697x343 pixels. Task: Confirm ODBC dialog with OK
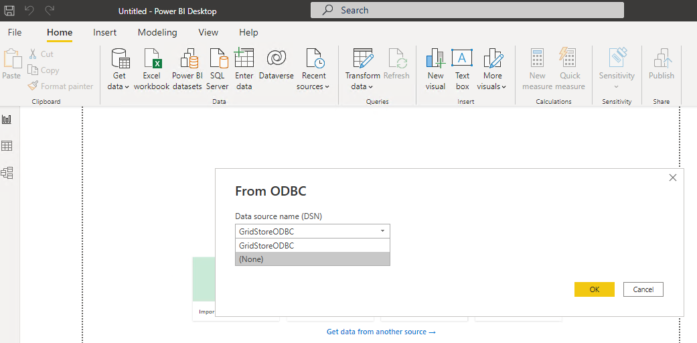594,289
